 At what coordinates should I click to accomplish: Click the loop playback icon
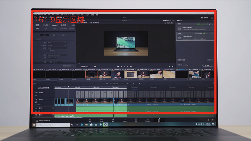[134, 67]
